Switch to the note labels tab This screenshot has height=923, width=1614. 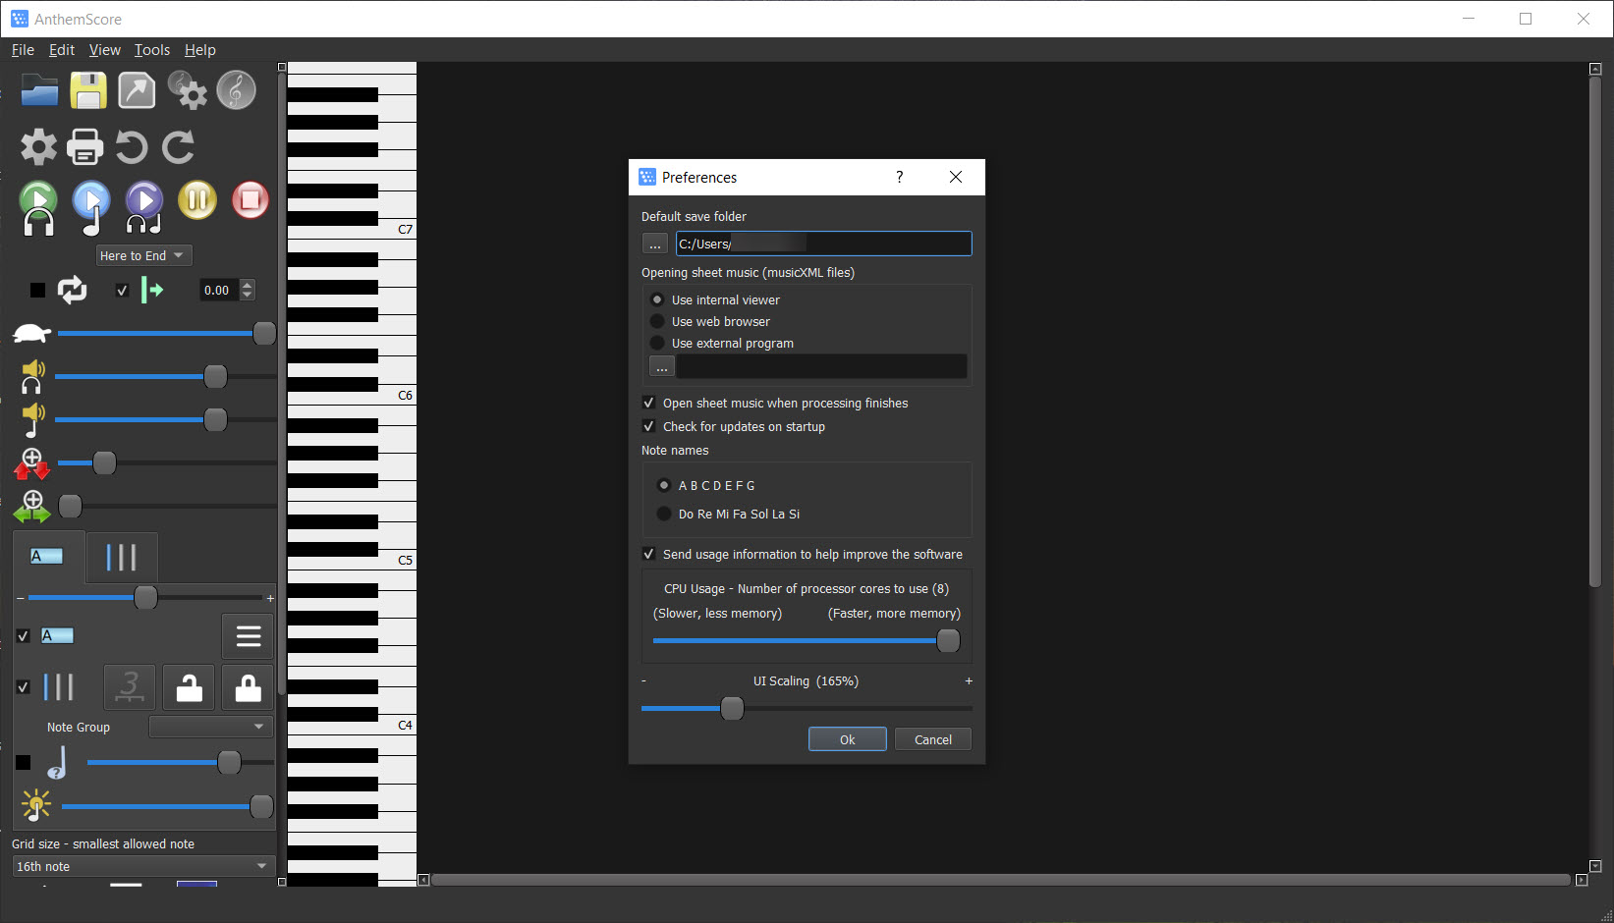pos(48,557)
